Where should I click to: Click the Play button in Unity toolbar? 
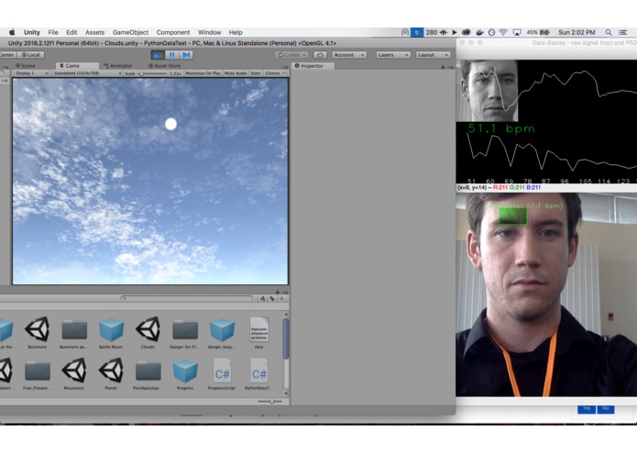click(158, 55)
